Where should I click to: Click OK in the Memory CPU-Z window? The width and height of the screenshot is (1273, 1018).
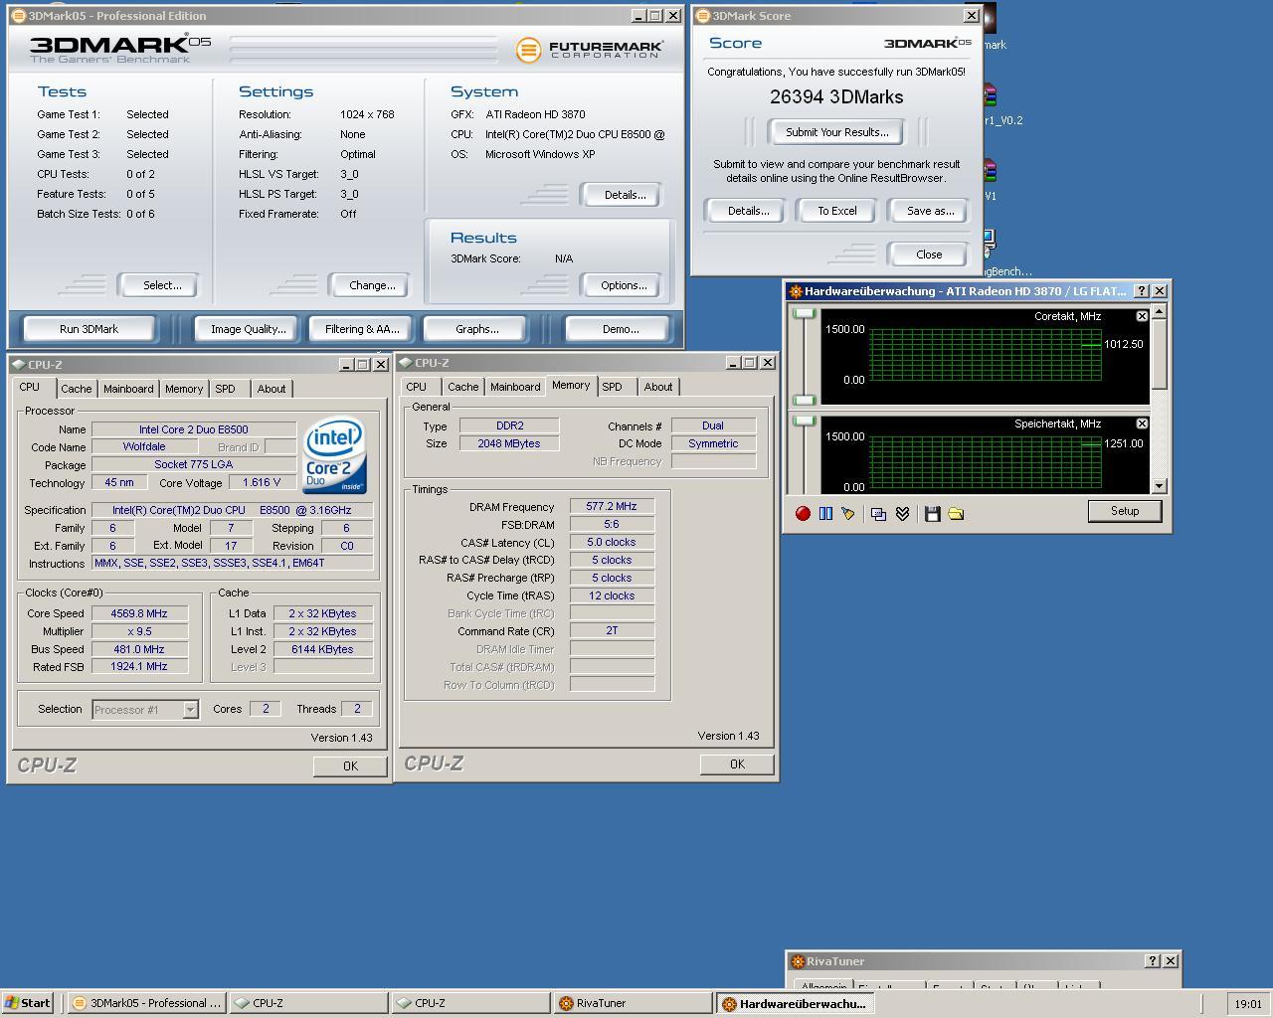pos(737,764)
